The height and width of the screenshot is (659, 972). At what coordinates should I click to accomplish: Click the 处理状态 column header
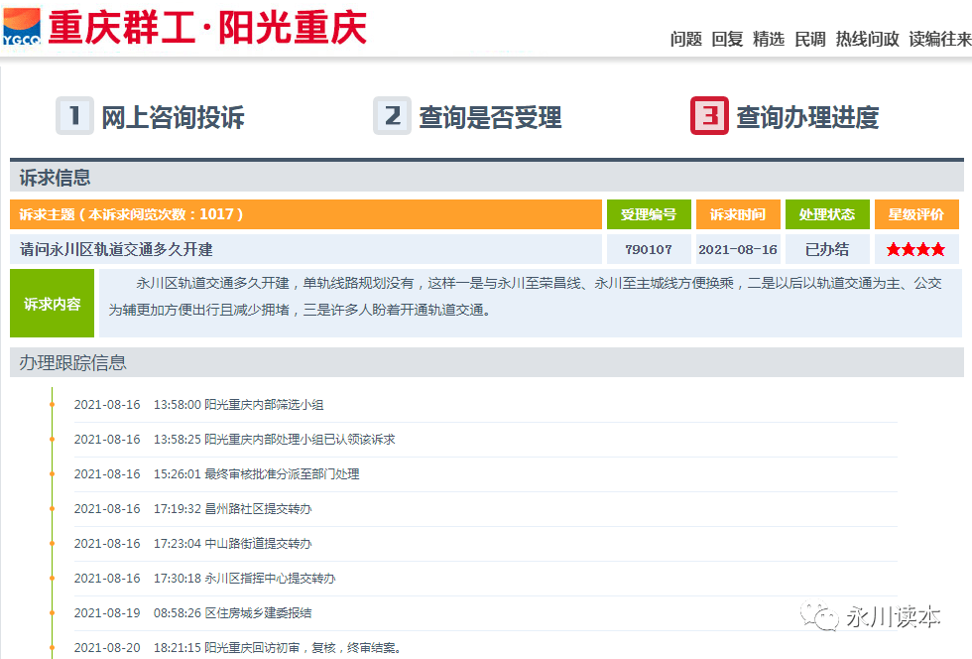point(827,214)
